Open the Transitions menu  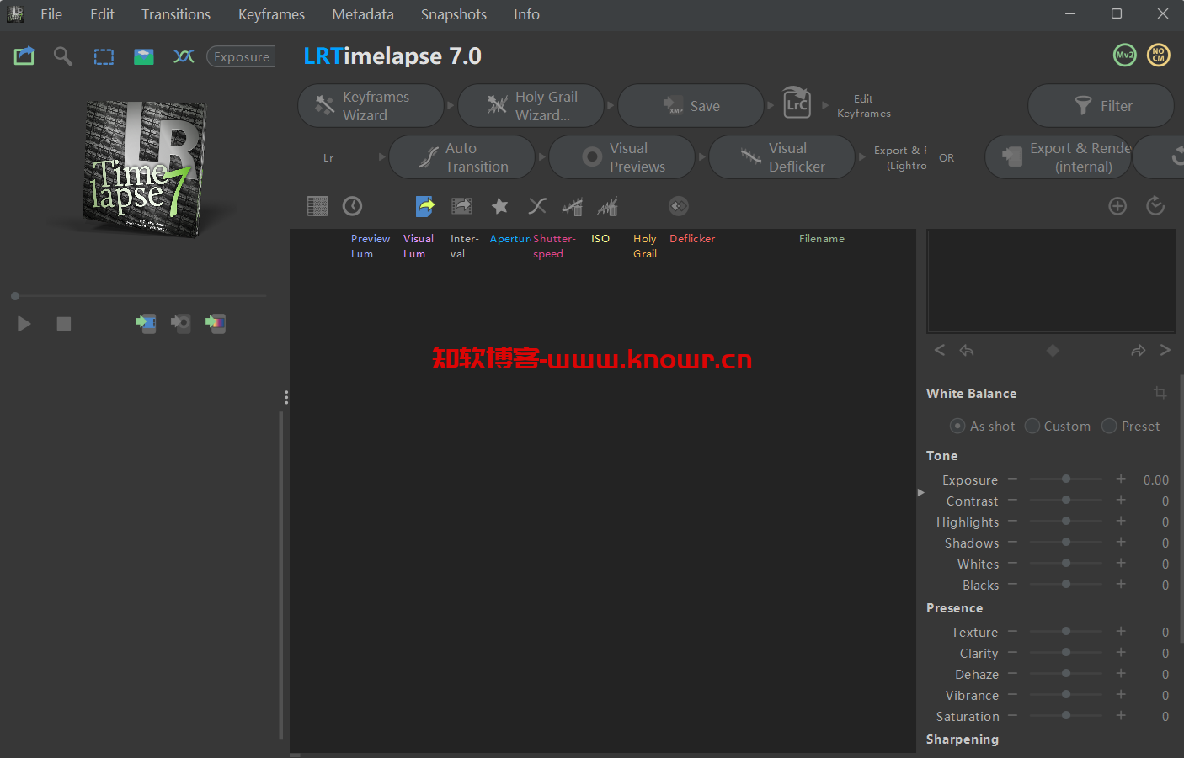176,14
